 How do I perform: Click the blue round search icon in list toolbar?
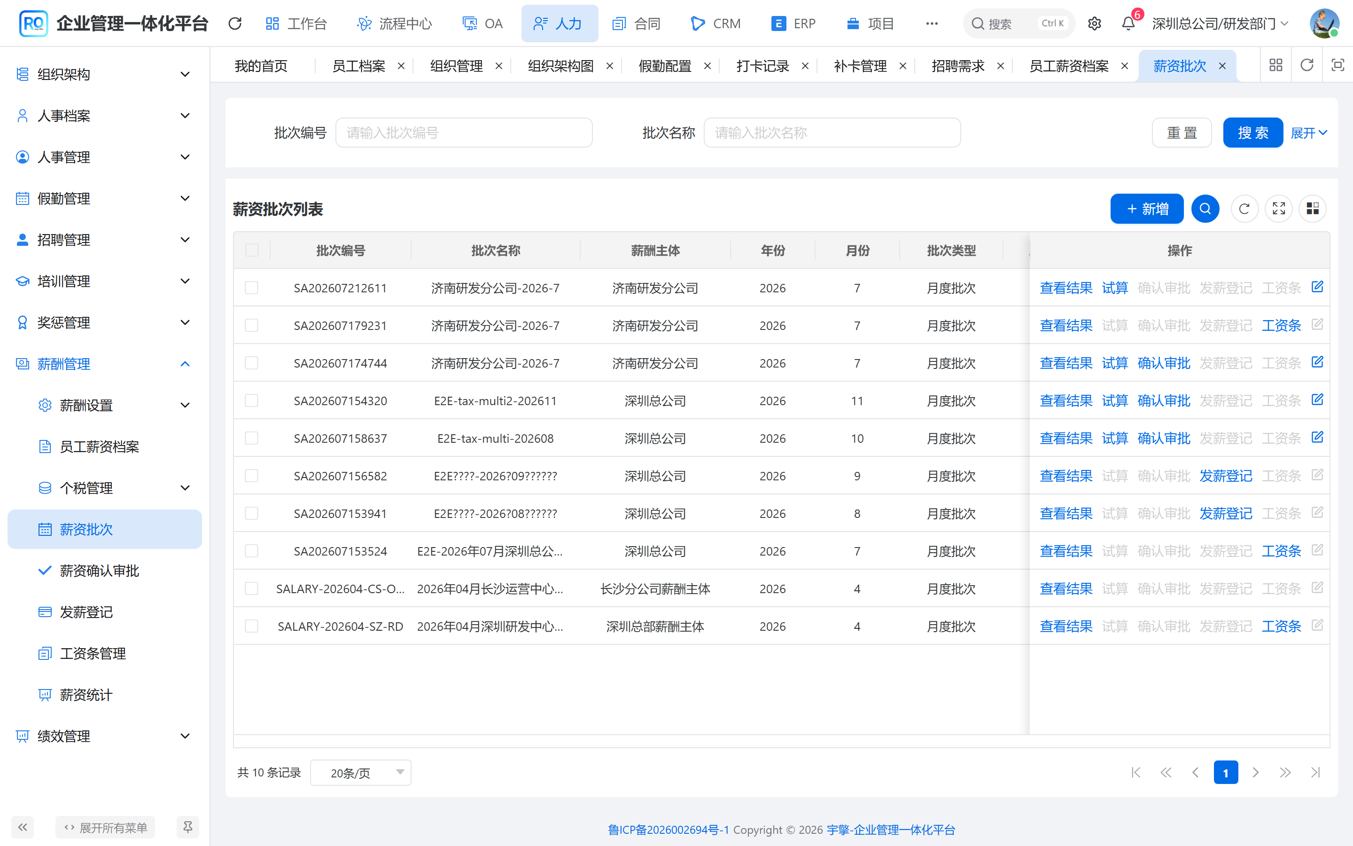coord(1205,209)
